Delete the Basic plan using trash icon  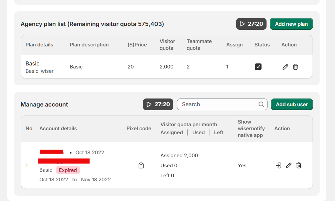click(295, 67)
